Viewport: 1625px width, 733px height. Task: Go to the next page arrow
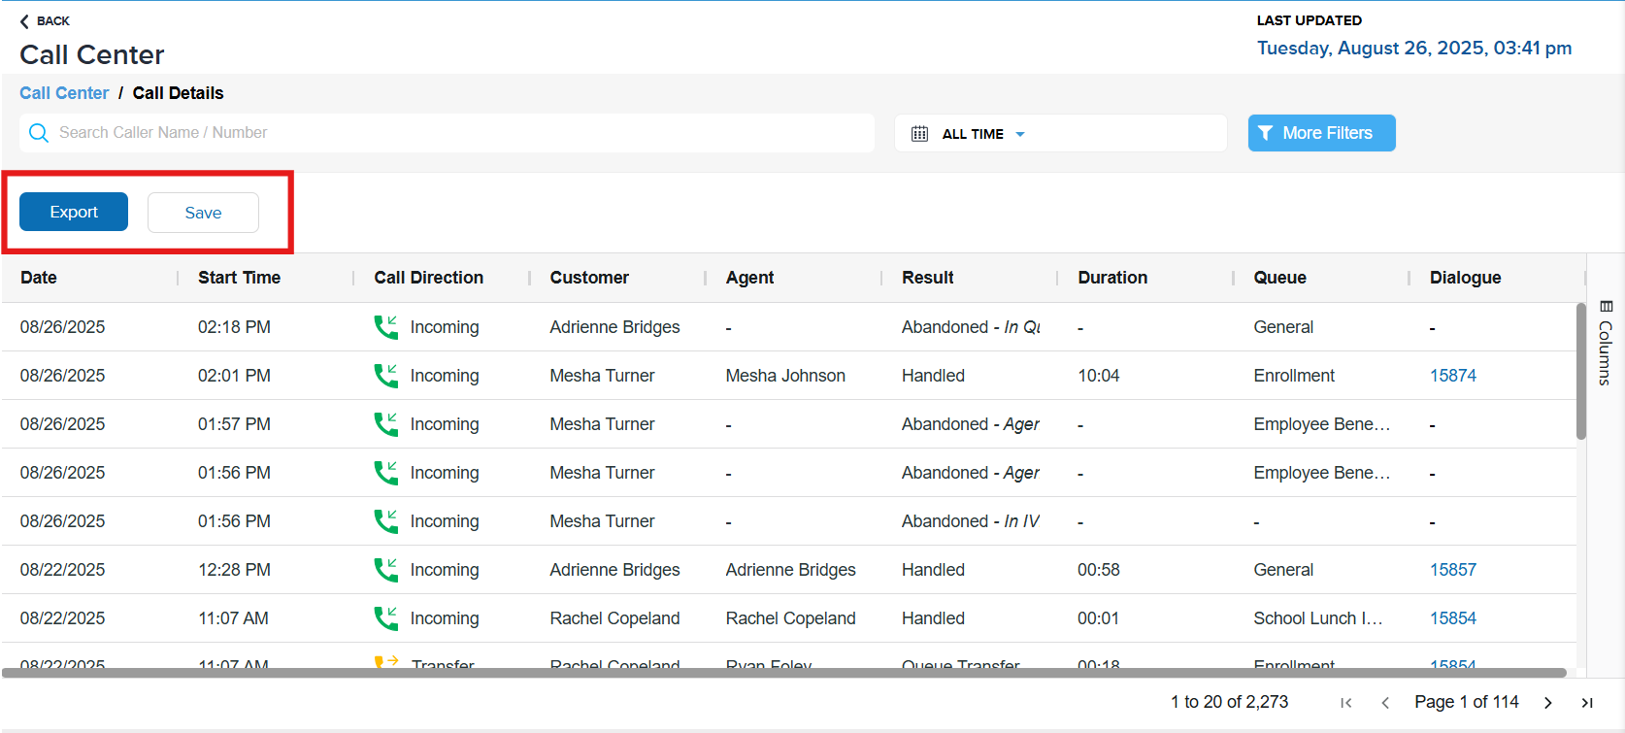[x=1548, y=703]
